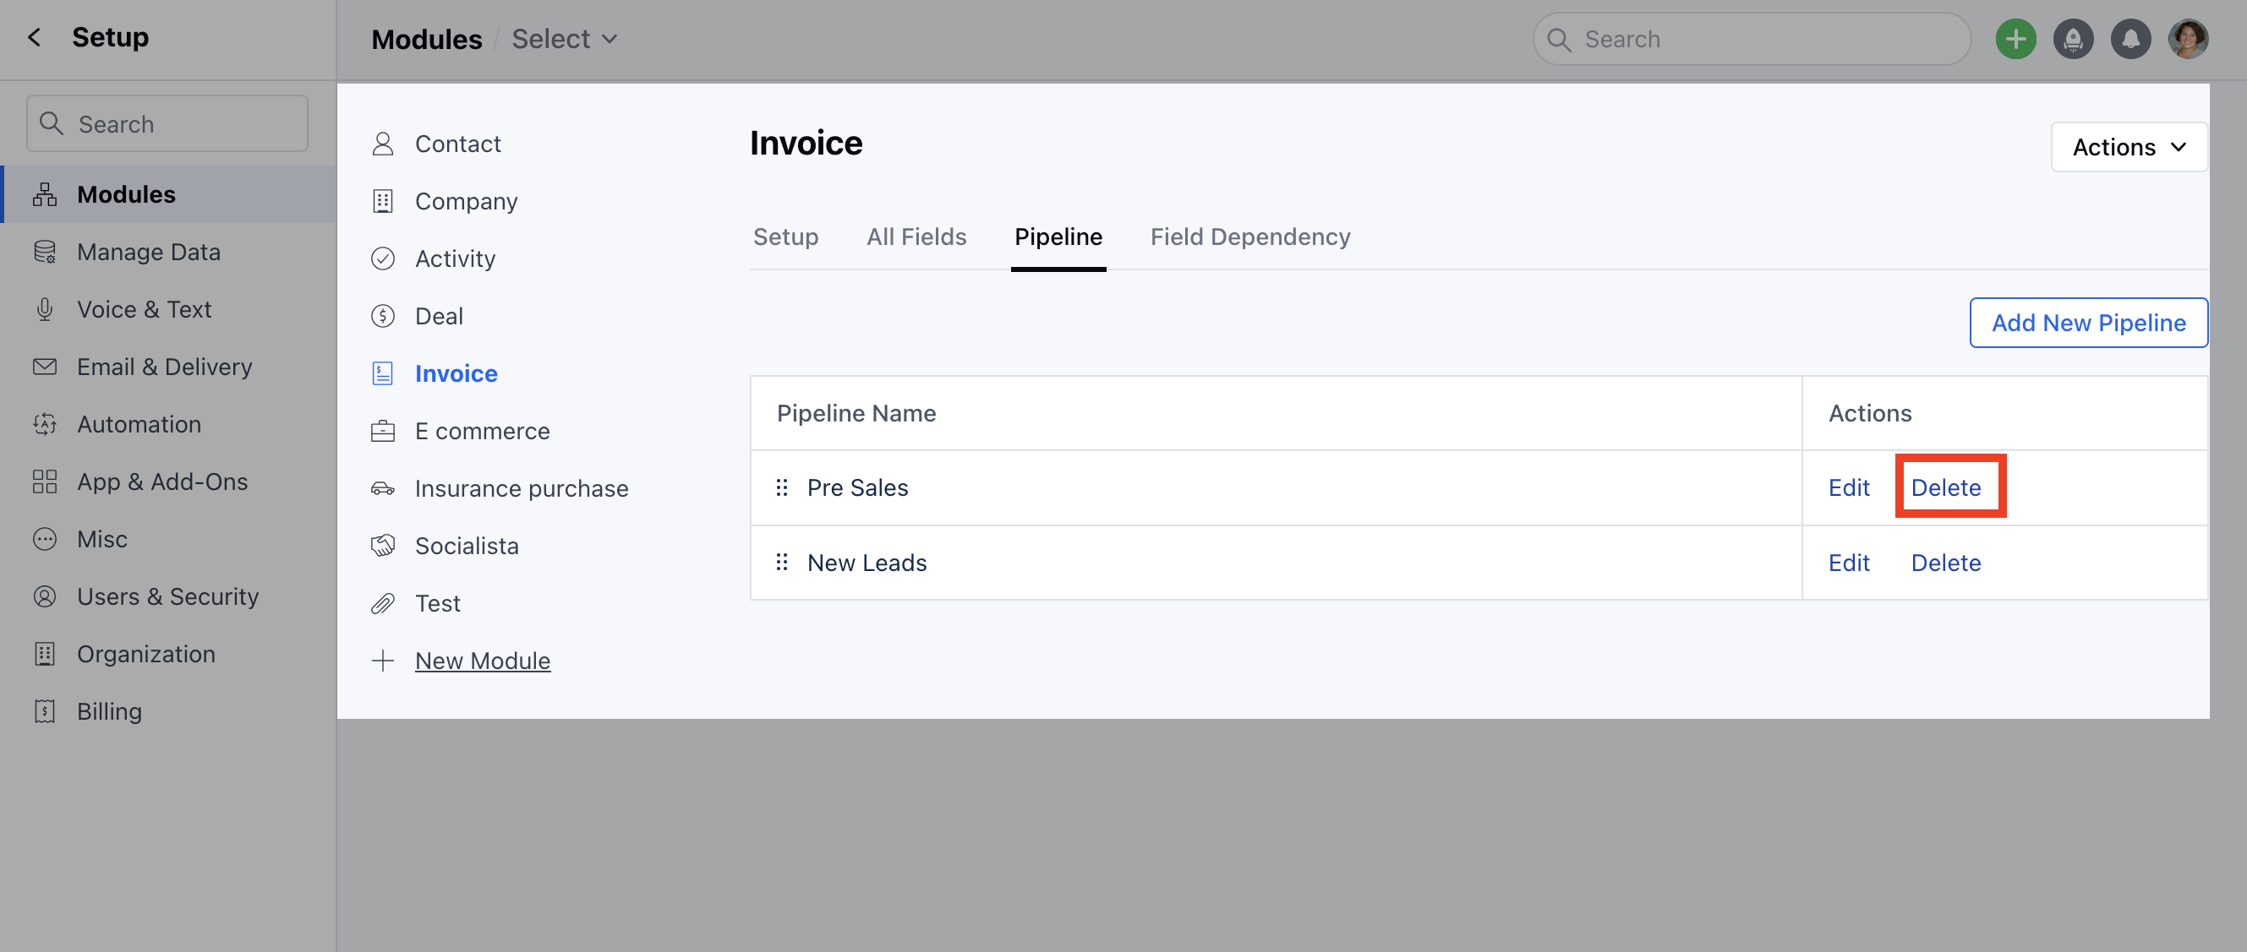This screenshot has height=952, width=2247.
Task: Expand the Actions dropdown
Action: click(x=2129, y=147)
